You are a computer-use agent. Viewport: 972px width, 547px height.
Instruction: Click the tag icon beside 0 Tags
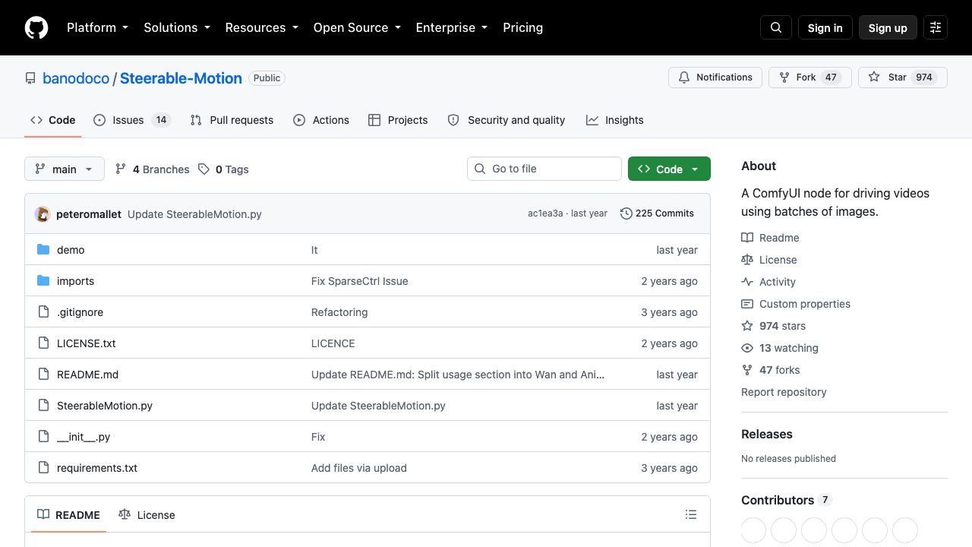(x=204, y=169)
